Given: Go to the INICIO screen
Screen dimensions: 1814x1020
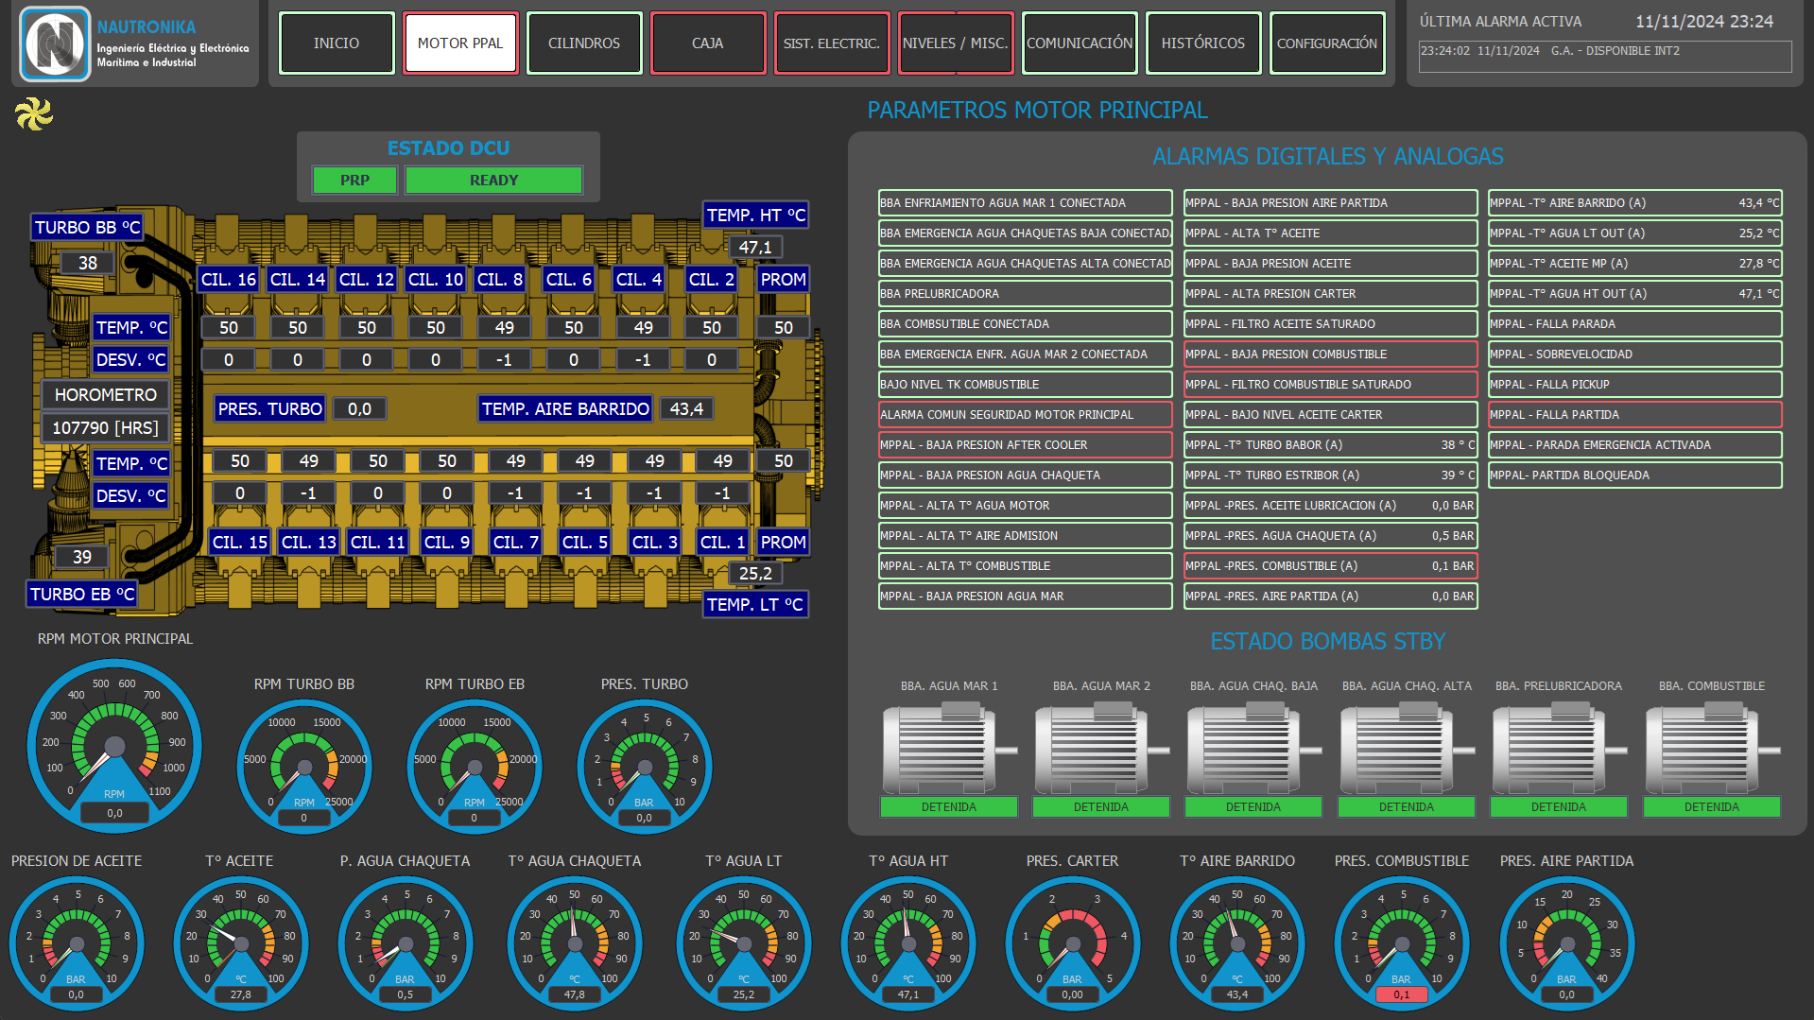Looking at the screenshot, I should [337, 43].
